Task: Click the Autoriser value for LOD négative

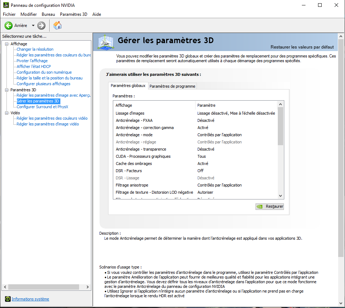Action: pos(205,192)
